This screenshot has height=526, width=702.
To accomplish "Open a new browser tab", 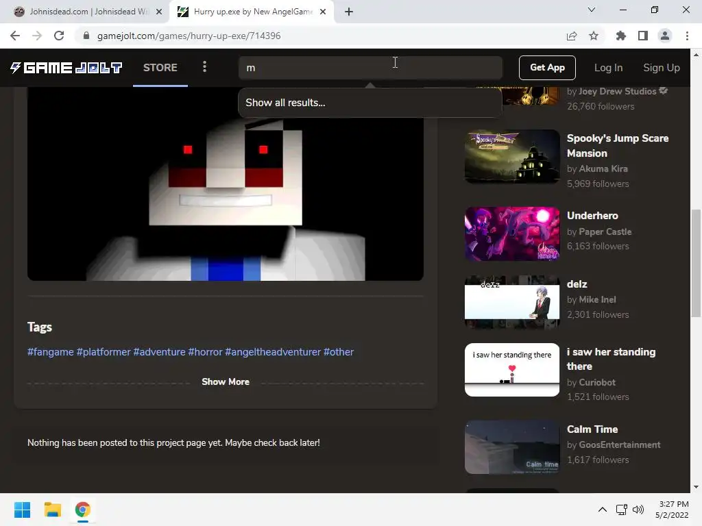I will point(349,12).
